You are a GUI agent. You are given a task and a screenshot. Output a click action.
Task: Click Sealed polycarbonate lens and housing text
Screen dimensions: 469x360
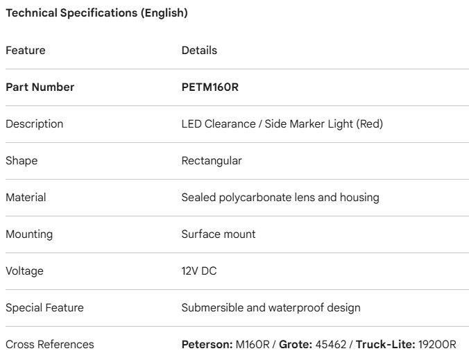point(280,198)
